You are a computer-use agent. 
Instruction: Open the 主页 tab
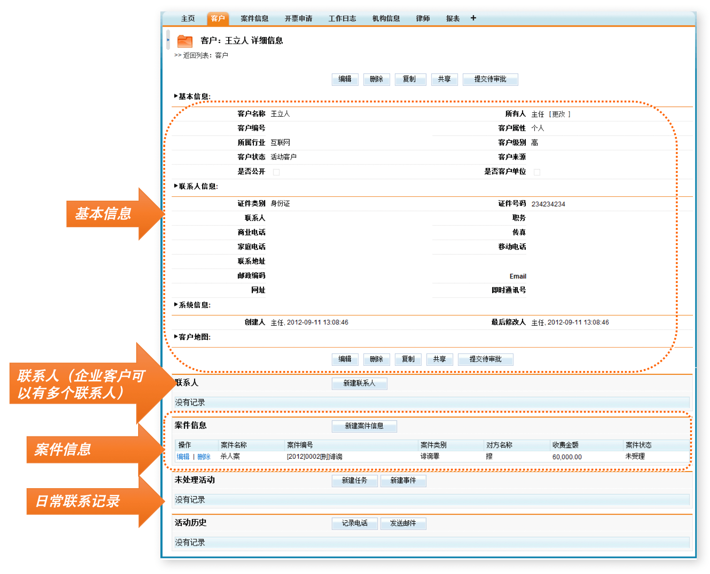click(x=188, y=19)
